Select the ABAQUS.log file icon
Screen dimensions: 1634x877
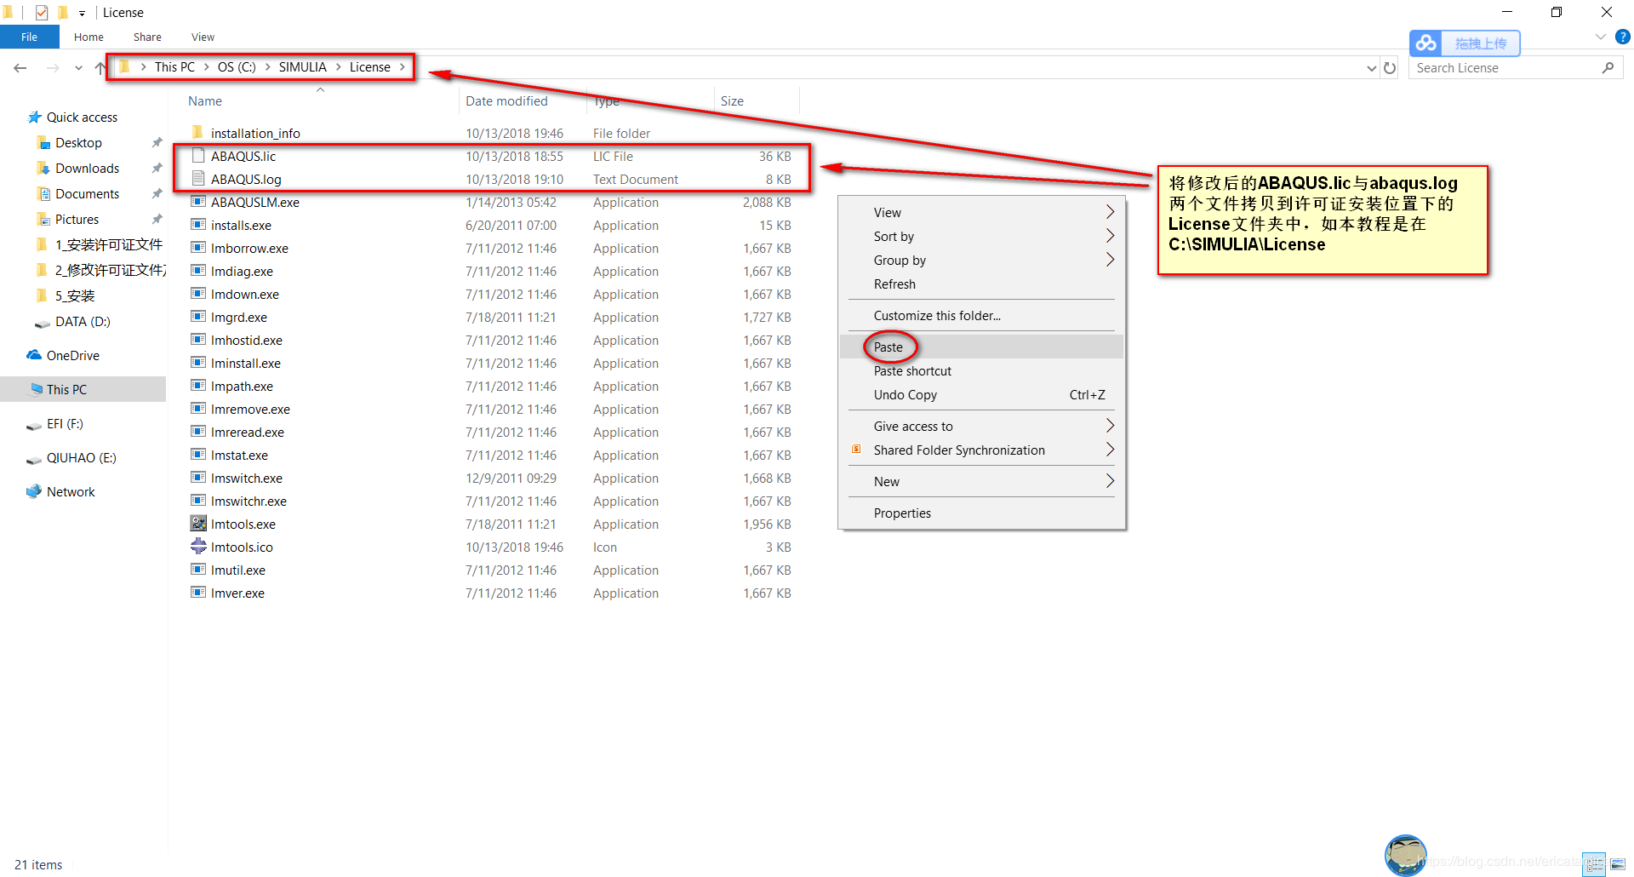[198, 179]
